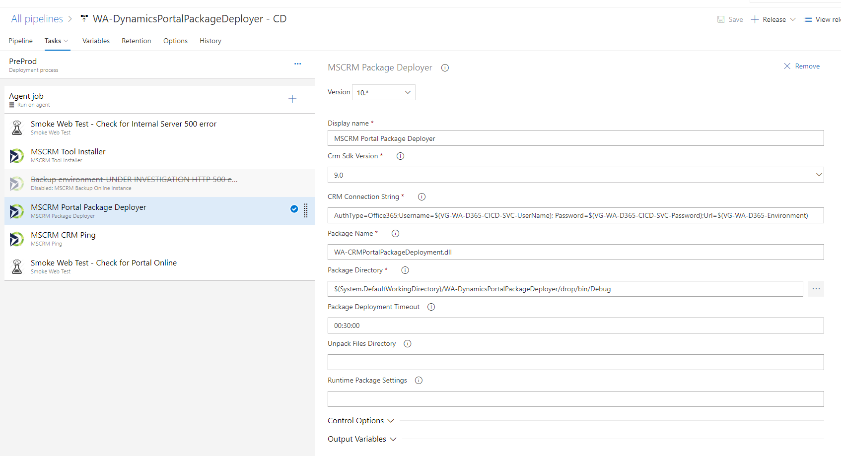Open the PreProd stage ellipsis menu
841x456 pixels.
297,64
